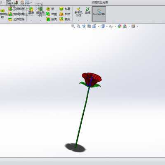165x165 pixels.
Task: Expand the Apply Scene dropdown arrow
Action: click(129, 26)
